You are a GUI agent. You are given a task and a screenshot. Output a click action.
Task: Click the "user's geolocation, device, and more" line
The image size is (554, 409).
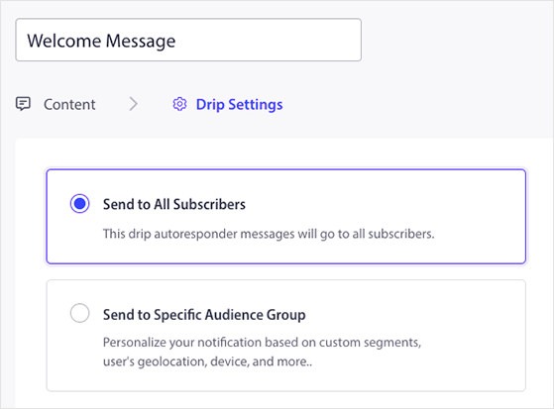pos(207,361)
